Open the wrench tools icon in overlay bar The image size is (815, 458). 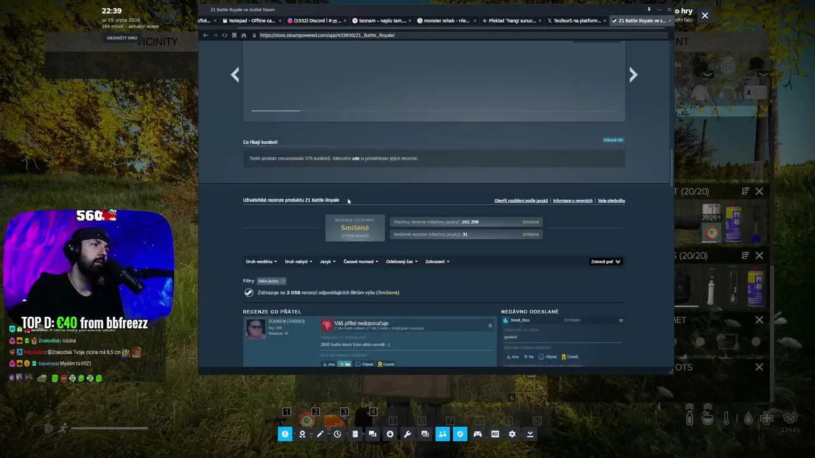tap(407, 434)
